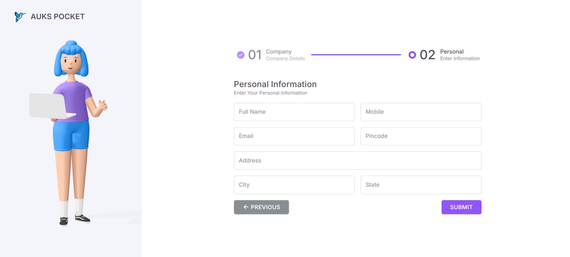
Task: Click the completed step 01 checkmark icon
Action: pos(241,55)
